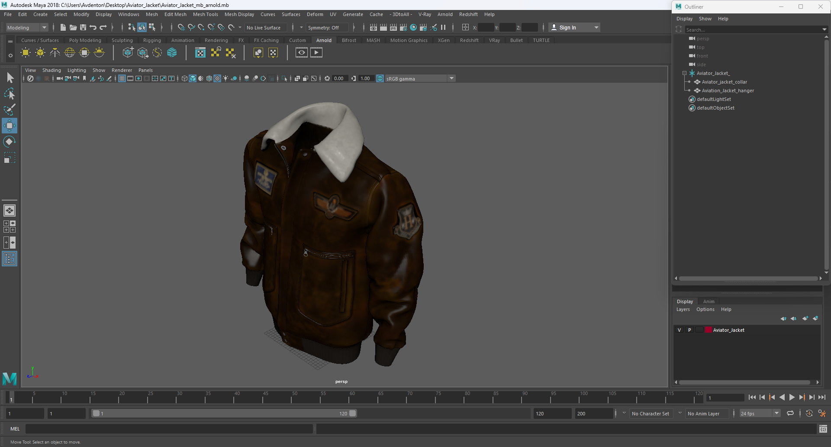
Task: Click the Undo arrow icon
Action: click(93, 27)
